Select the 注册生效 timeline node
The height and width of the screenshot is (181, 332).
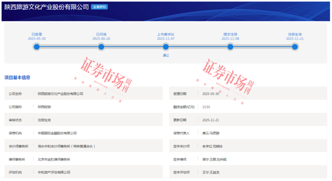click(x=294, y=47)
